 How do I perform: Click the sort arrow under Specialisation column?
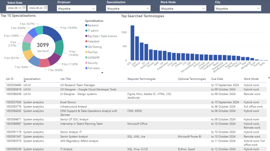(x=25, y=81)
